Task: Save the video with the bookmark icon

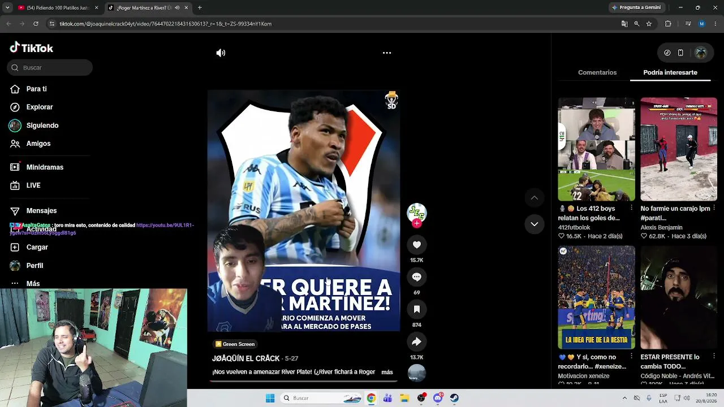Action: [417, 309]
